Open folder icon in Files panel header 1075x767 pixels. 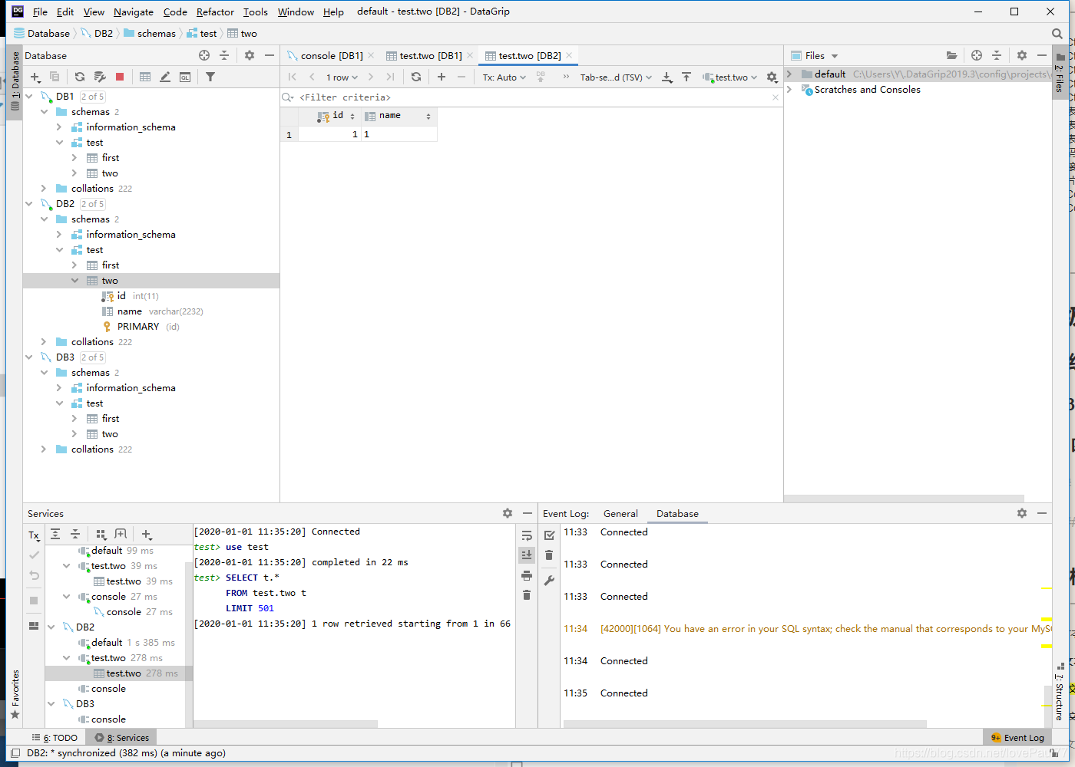click(951, 55)
